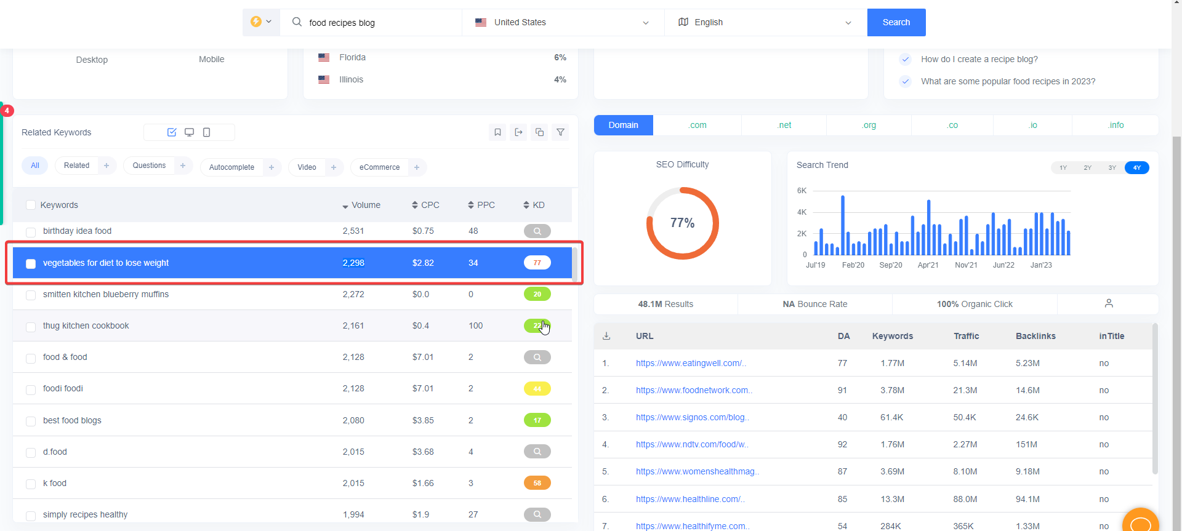Expand the English language dropdown
This screenshot has height=531, width=1182.
click(765, 23)
